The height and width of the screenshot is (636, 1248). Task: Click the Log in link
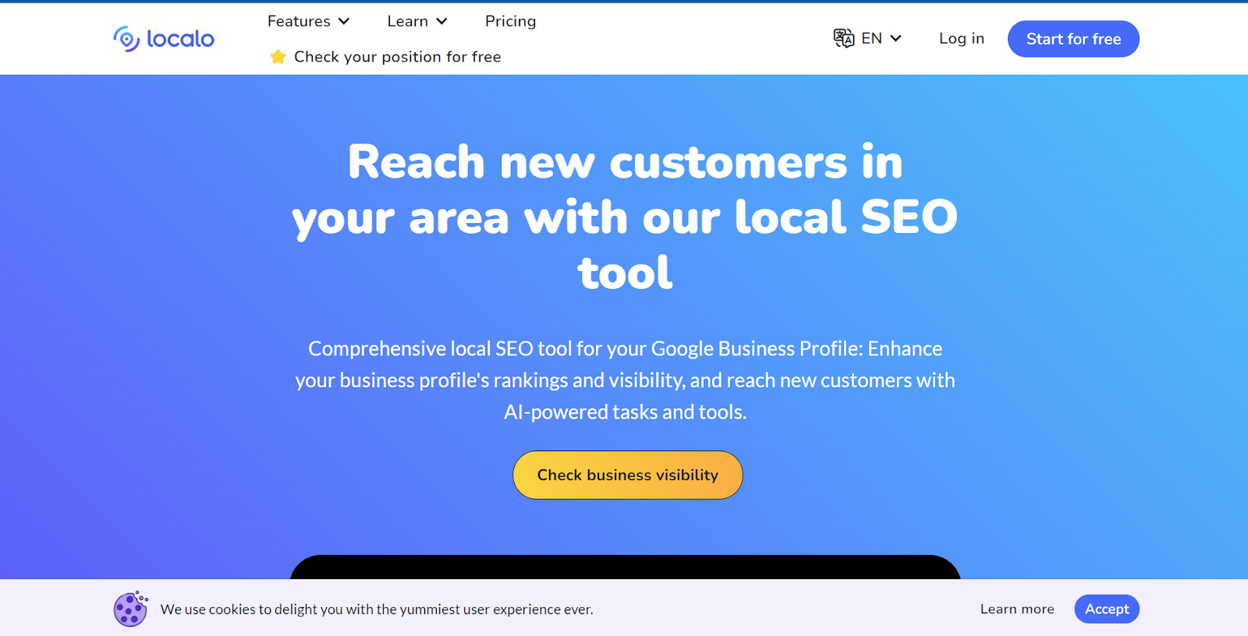[x=961, y=38]
